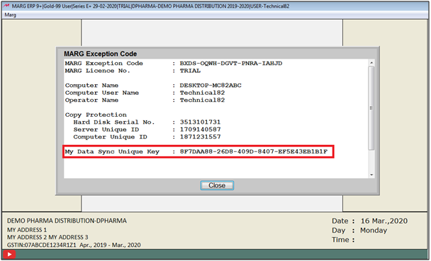The height and width of the screenshot is (261, 431).
Task: Click the sync key 8F7DAA88-26D8-409D-8407-EF5E43EB1B1F
Action: (254, 151)
